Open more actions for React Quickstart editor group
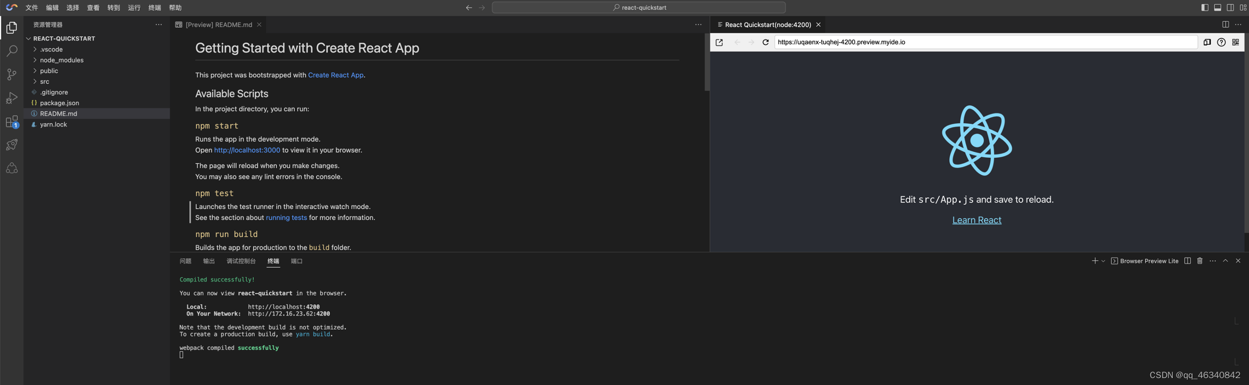 click(1238, 25)
